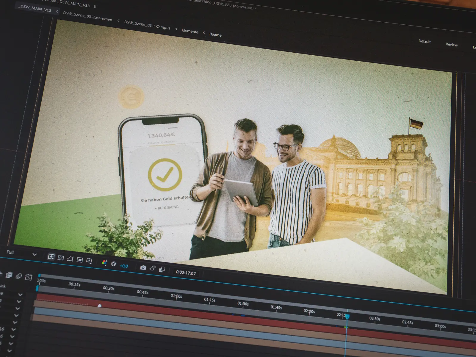The height and width of the screenshot is (357, 476).
Task: Jump to 00:45s on the time ruler
Action: coord(143,292)
